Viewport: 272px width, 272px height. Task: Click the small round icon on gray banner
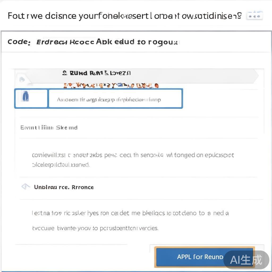pyautogui.click(x=22, y=79)
